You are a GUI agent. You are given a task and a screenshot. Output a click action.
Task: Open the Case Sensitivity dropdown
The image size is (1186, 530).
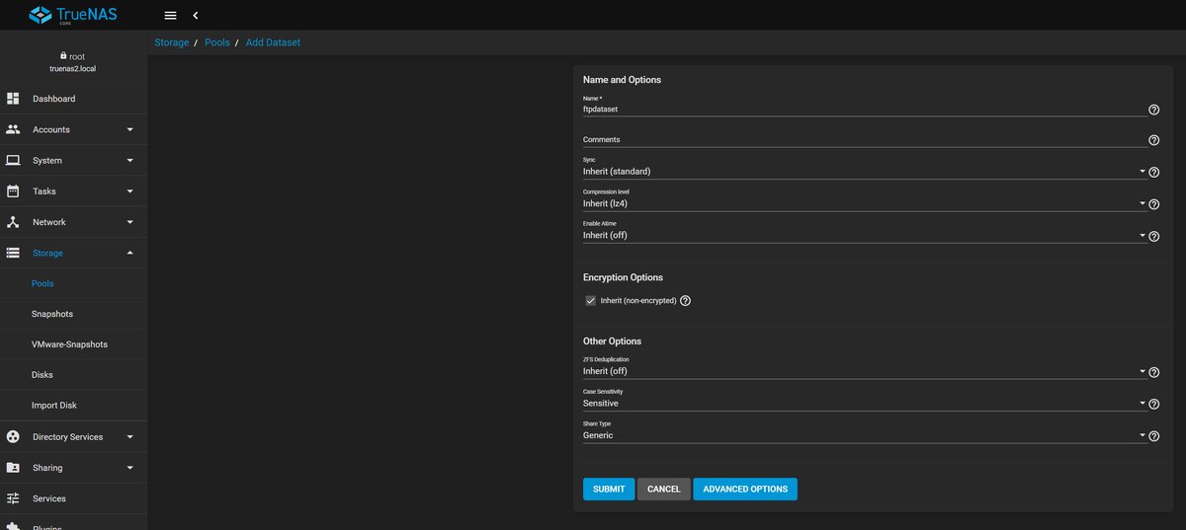(865, 403)
